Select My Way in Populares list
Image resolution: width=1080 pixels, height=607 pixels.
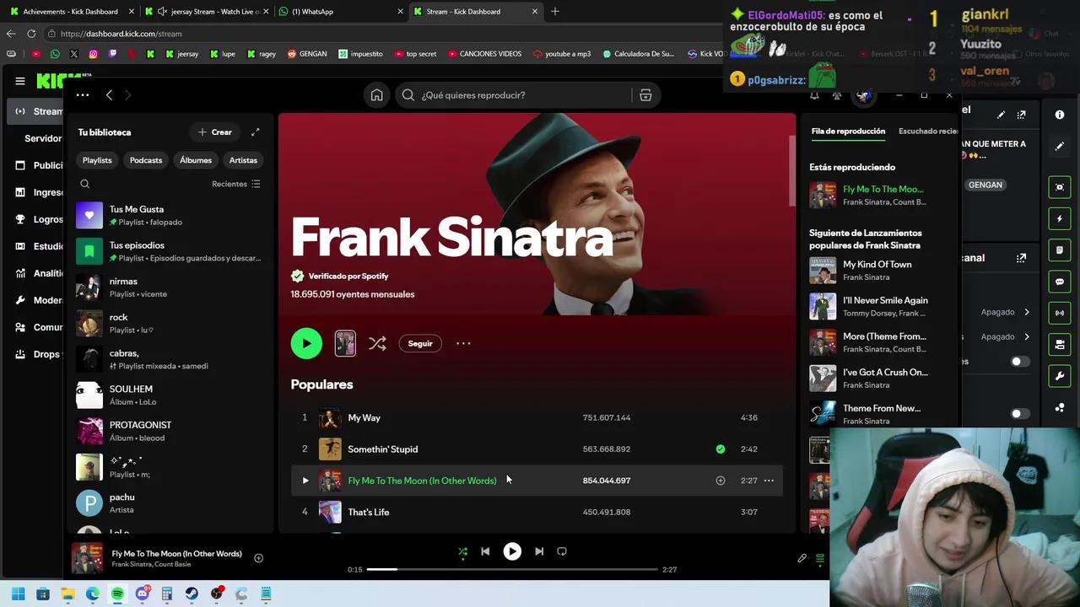point(364,418)
